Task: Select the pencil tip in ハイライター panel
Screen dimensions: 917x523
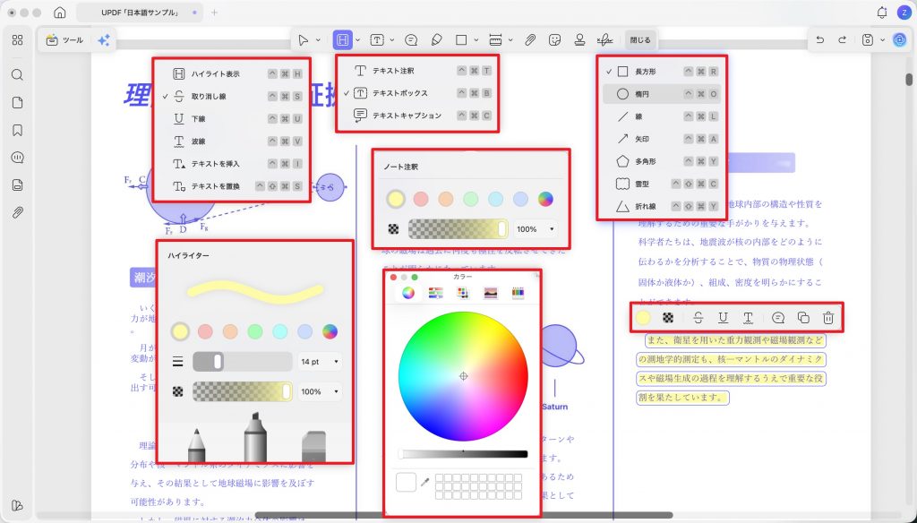Action: coord(196,445)
